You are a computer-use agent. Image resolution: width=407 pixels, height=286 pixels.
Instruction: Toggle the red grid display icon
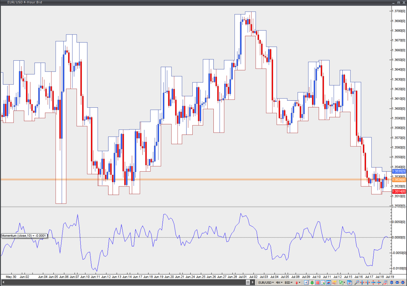pos(317,282)
